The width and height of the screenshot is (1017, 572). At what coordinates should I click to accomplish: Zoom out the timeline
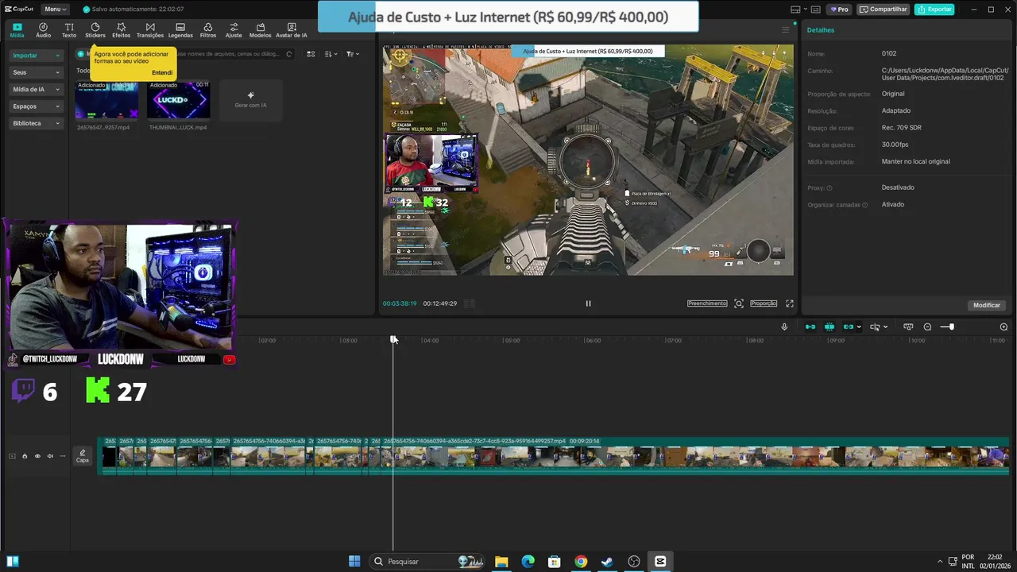tap(927, 327)
